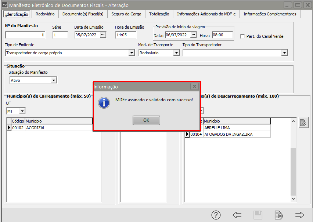Select the ACORIZAL row in Carregamento grid

tap(50, 128)
